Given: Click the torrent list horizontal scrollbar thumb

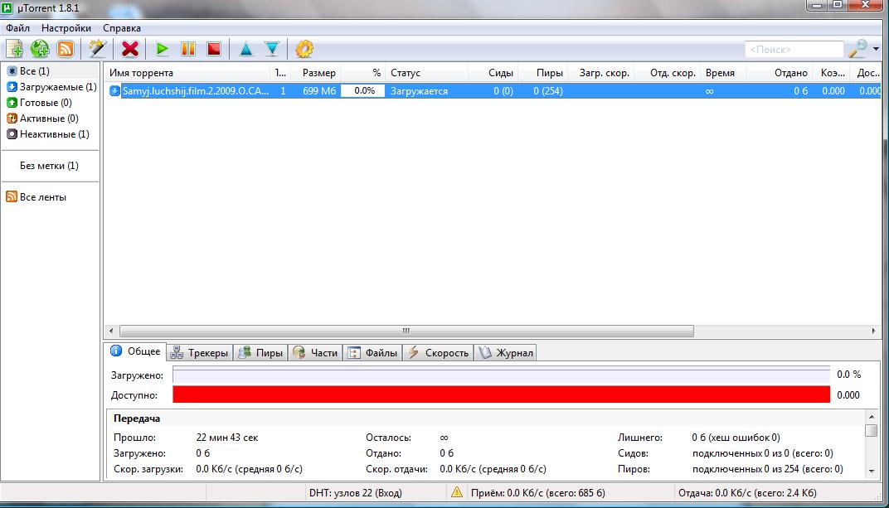Looking at the screenshot, I should pyautogui.click(x=406, y=331).
